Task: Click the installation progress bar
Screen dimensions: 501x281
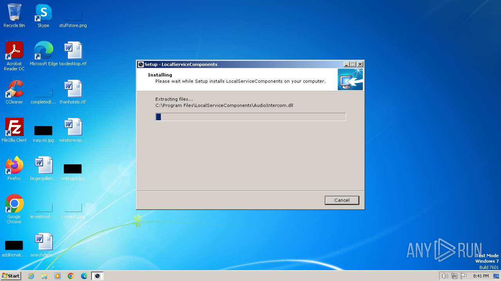Action: tap(250, 117)
